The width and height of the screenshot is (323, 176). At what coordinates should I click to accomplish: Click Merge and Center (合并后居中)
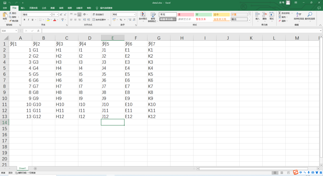99,20
